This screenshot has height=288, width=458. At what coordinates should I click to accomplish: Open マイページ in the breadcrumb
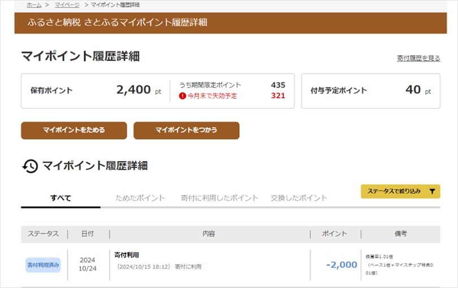[67, 5]
